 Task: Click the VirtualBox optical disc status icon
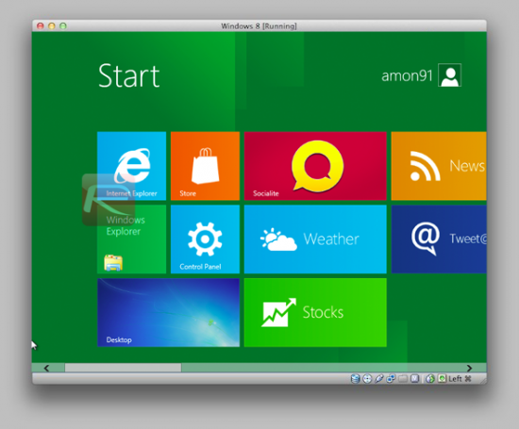pos(367,378)
